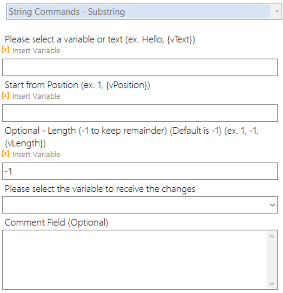Focus the Start from Position input box
This screenshot has width=283, height=293.
140,113
